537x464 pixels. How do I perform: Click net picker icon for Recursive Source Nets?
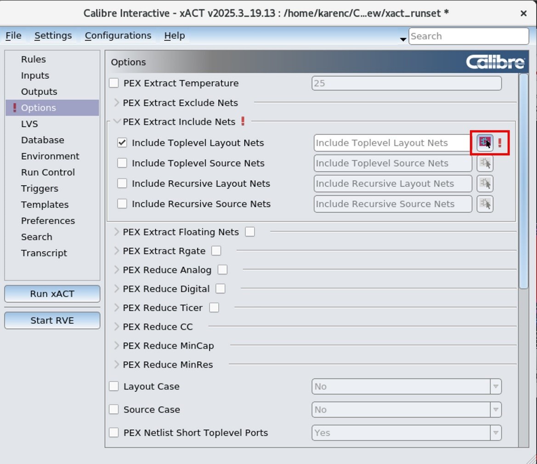point(485,204)
